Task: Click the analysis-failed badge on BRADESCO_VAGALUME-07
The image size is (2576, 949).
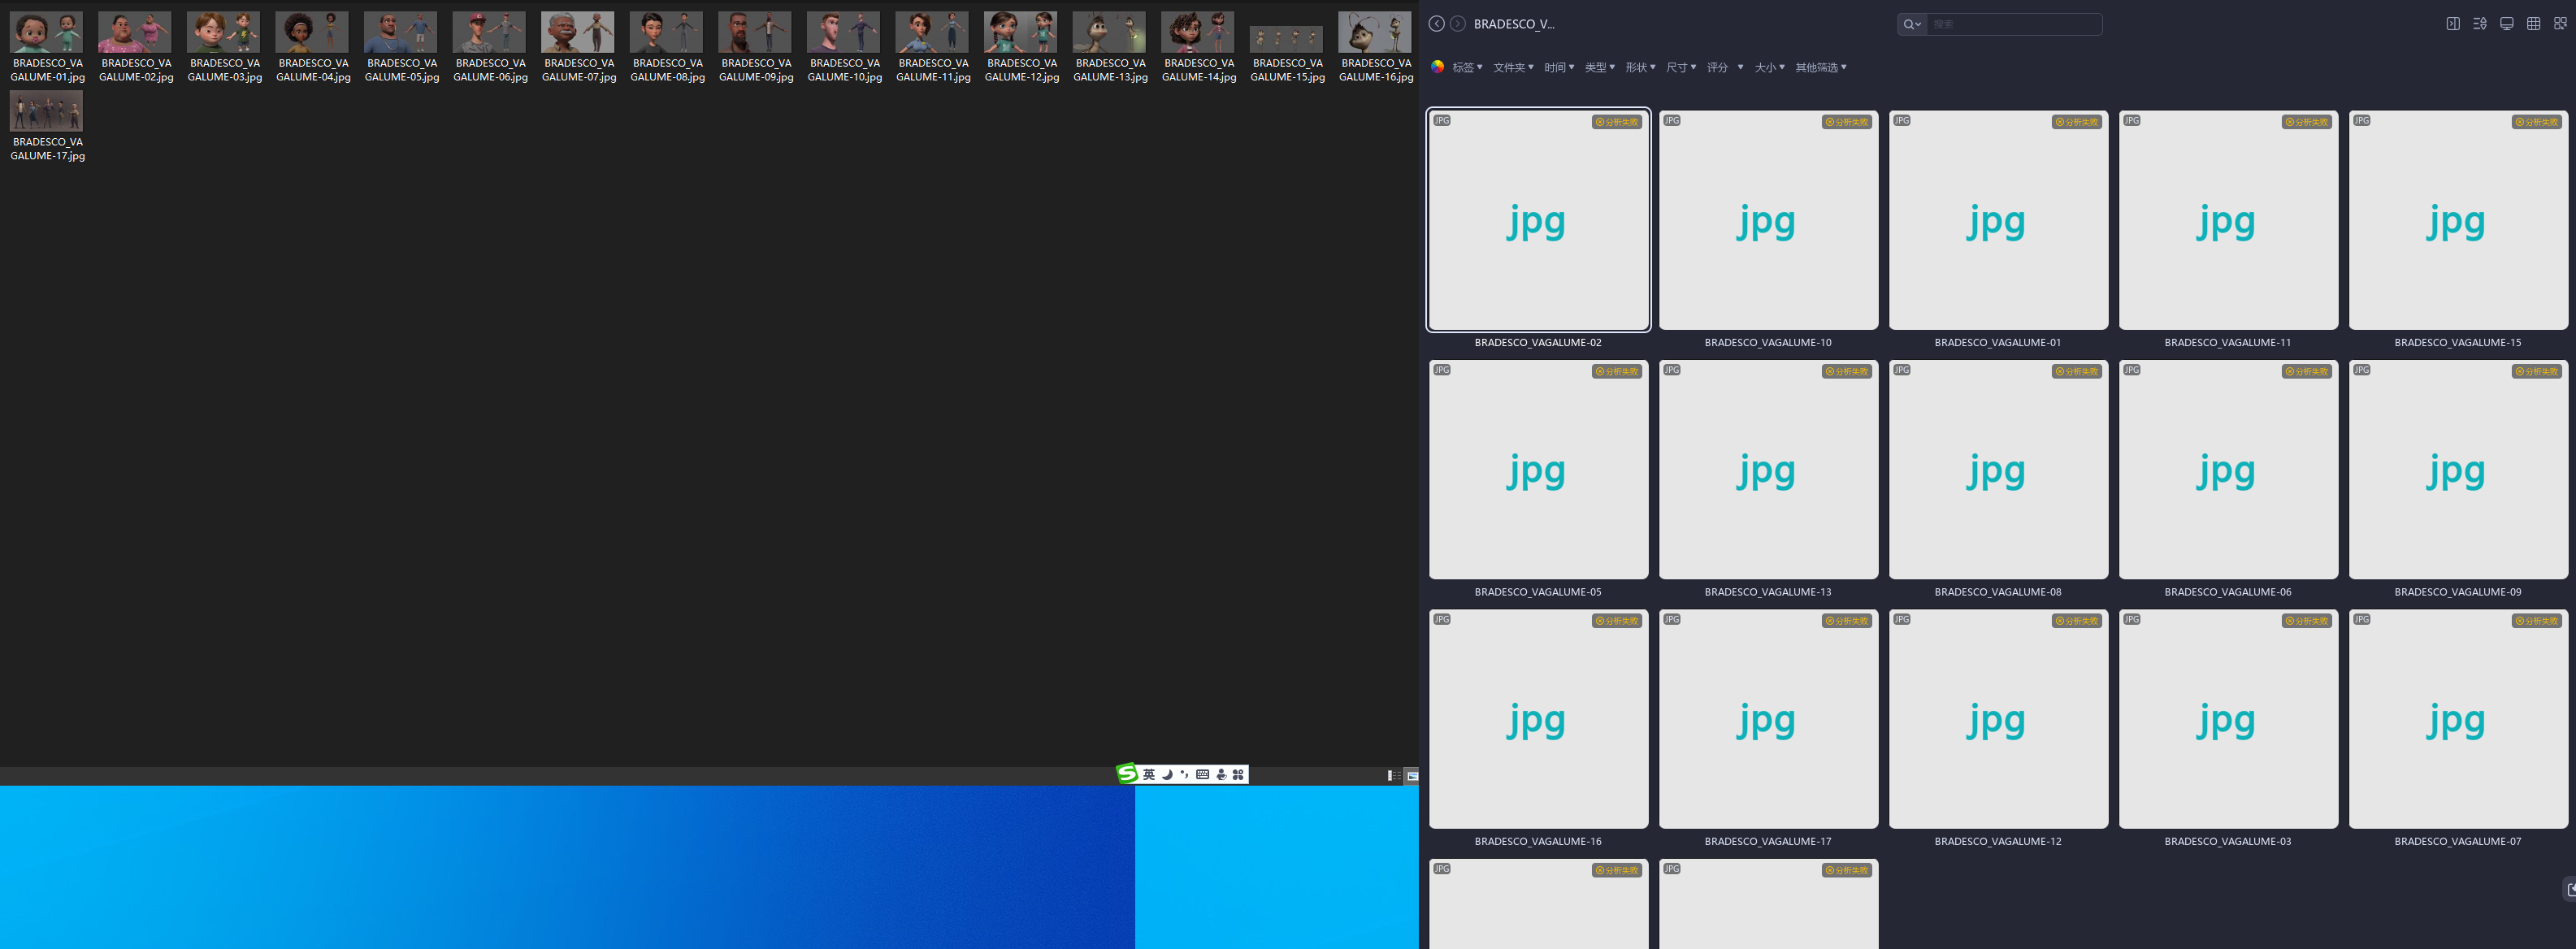Action: [2537, 621]
